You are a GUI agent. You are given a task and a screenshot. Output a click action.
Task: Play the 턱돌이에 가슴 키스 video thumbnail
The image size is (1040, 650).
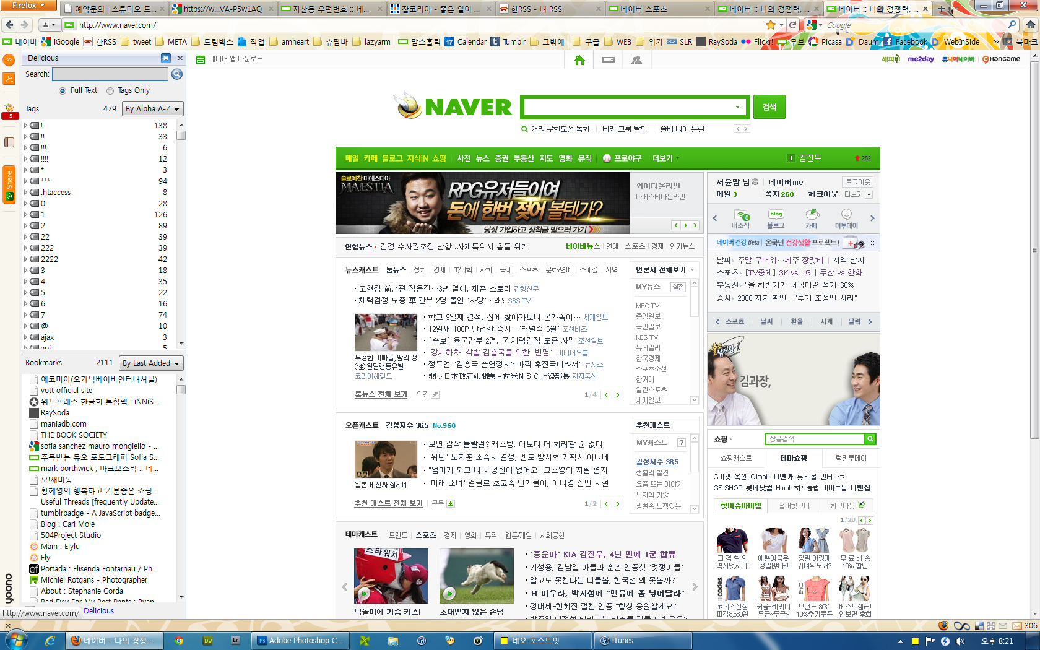tap(391, 576)
